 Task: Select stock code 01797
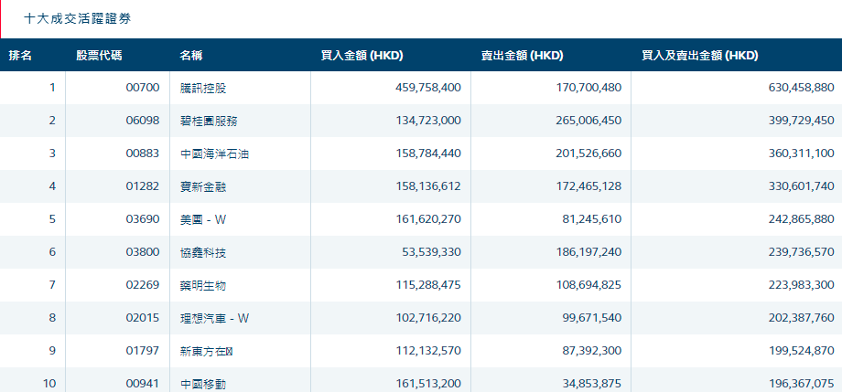(x=143, y=350)
